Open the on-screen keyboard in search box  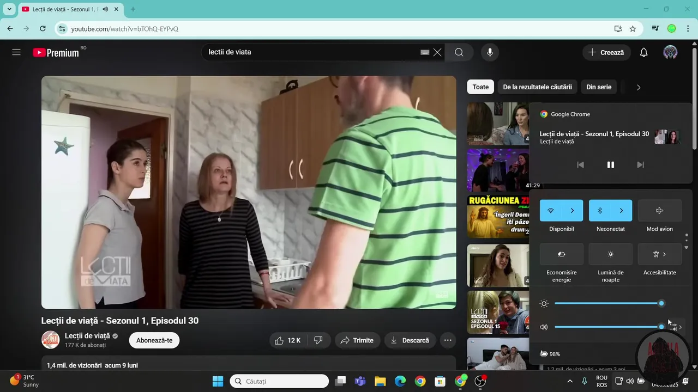tap(425, 52)
